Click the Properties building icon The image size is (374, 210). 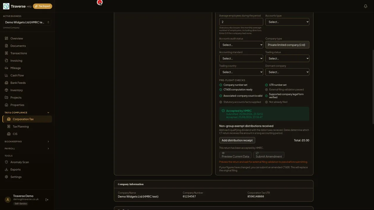click(6, 105)
